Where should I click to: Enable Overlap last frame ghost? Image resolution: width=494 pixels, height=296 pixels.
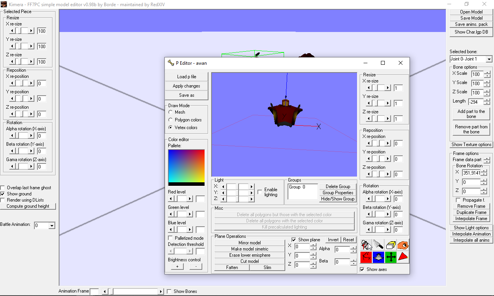point(3,188)
